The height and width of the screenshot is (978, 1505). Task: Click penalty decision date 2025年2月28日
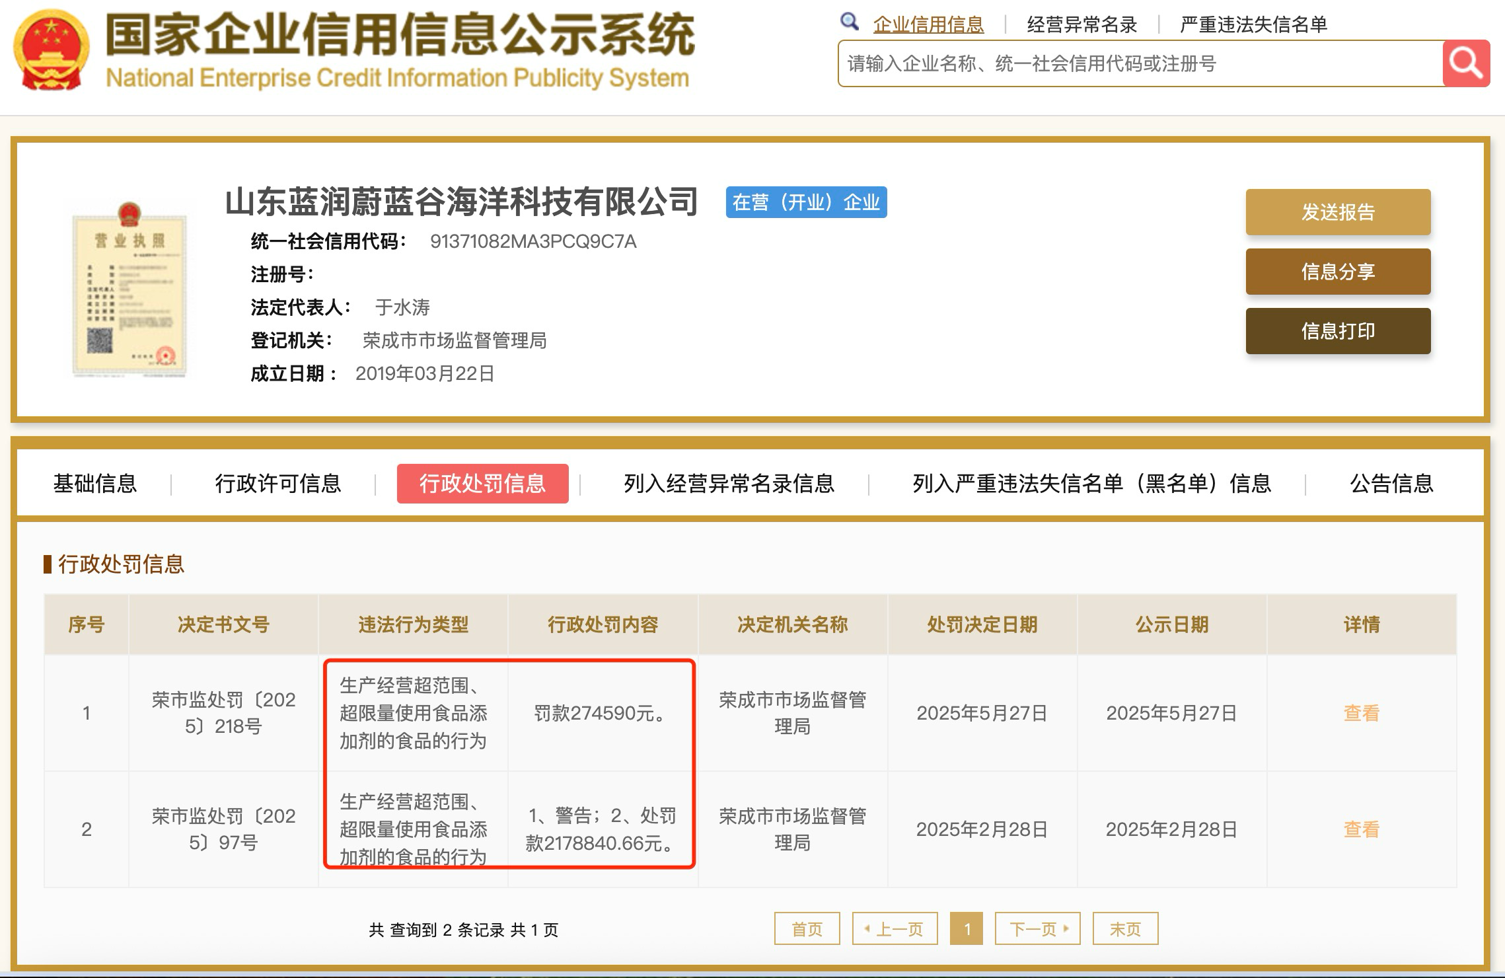pyautogui.click(x=982, y=829)
